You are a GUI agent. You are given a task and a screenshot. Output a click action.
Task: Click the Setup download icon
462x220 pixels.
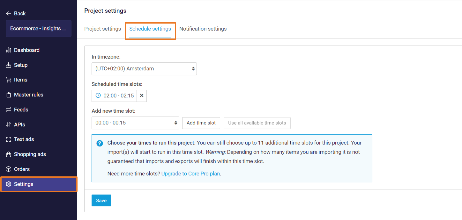(x=9, y=65)
